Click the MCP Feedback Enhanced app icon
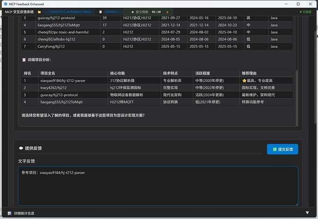 click(6, 4)
